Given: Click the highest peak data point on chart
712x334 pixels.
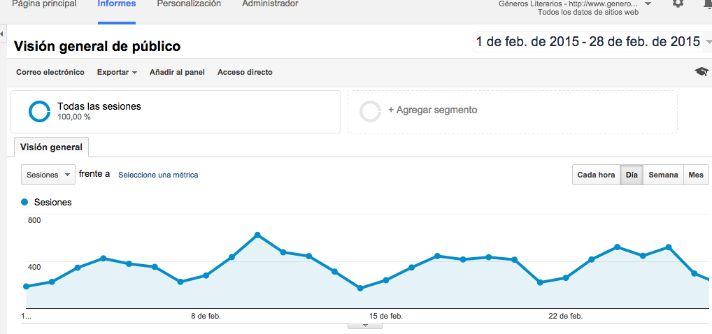Looking at the screenshot, I should point(257,235).
